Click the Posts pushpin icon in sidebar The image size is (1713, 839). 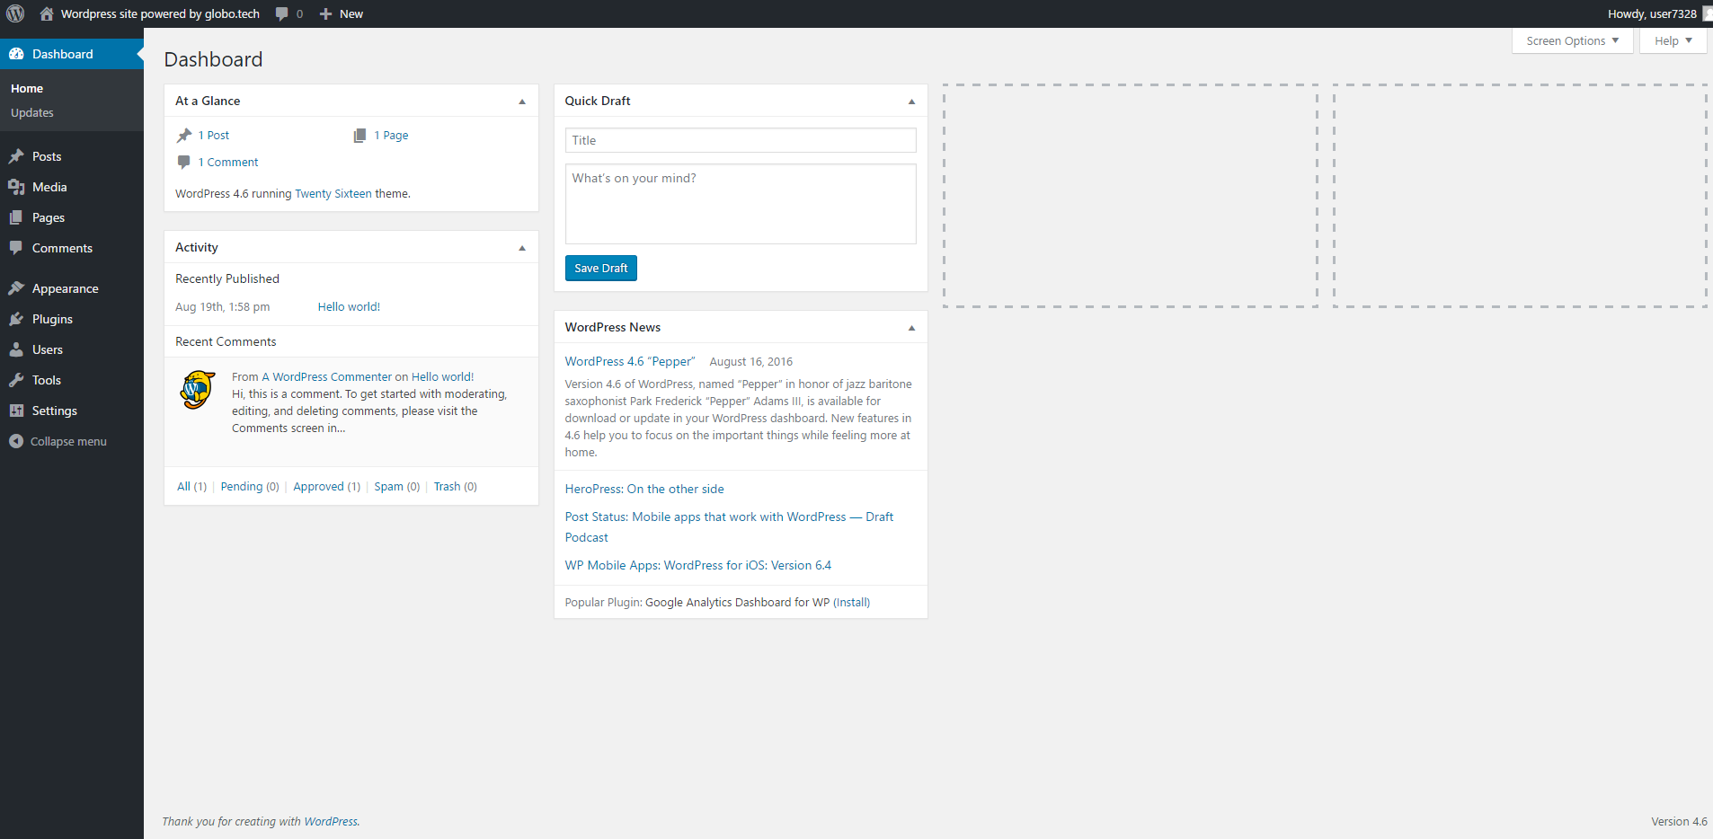point(16,156)
